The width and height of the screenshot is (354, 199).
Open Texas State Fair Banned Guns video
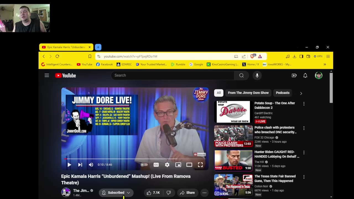click(x=275, y=179)
